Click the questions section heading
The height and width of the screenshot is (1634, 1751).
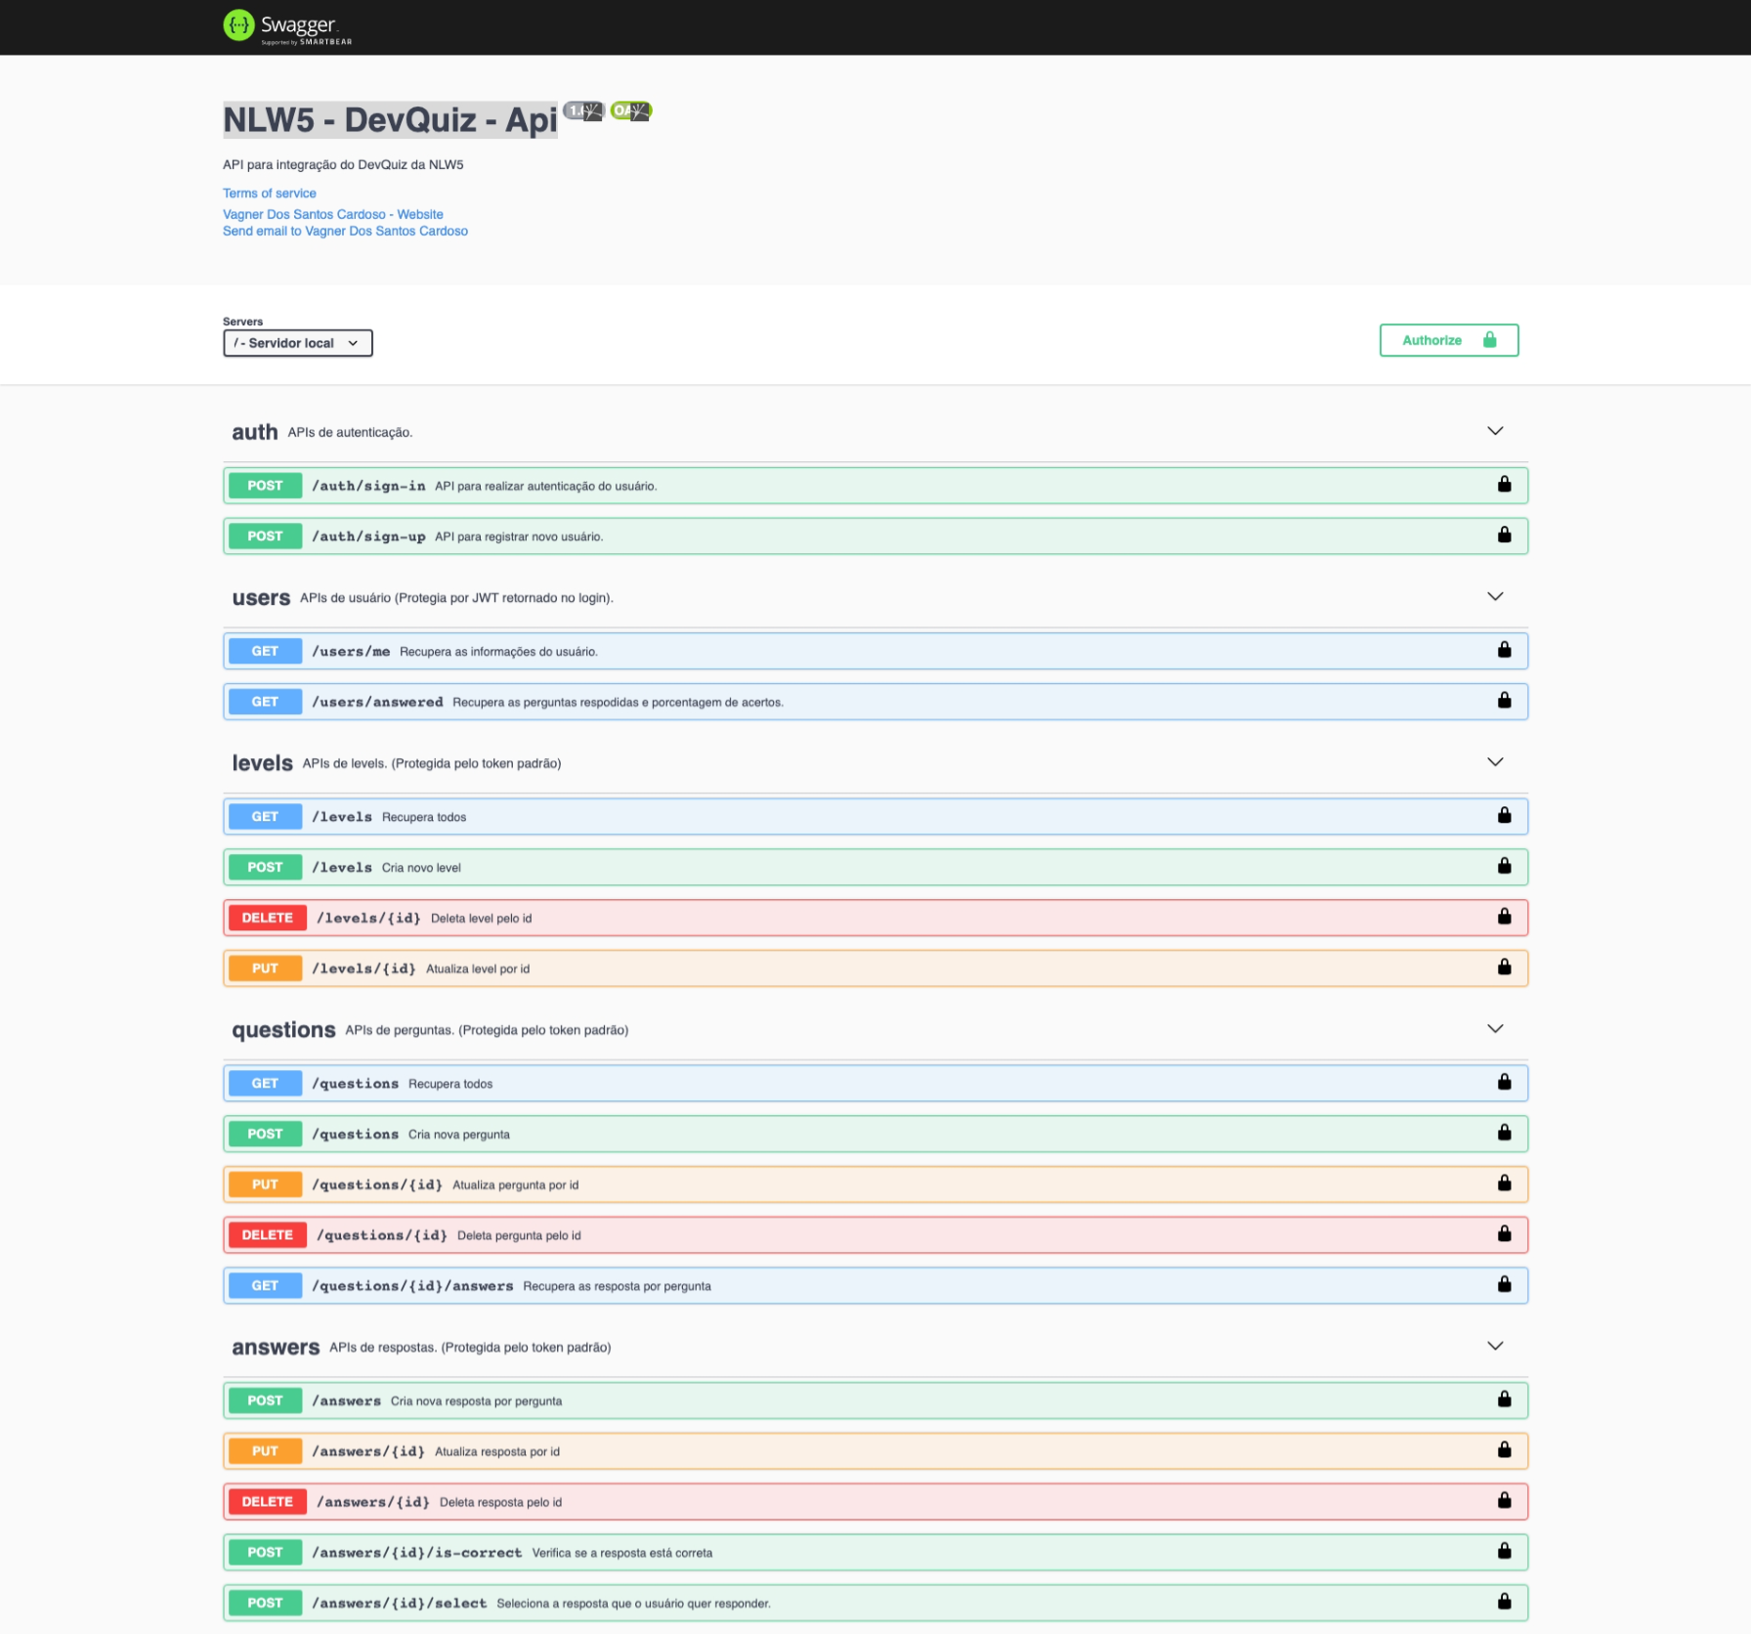pyautogui.click(x=283, y=1030)
